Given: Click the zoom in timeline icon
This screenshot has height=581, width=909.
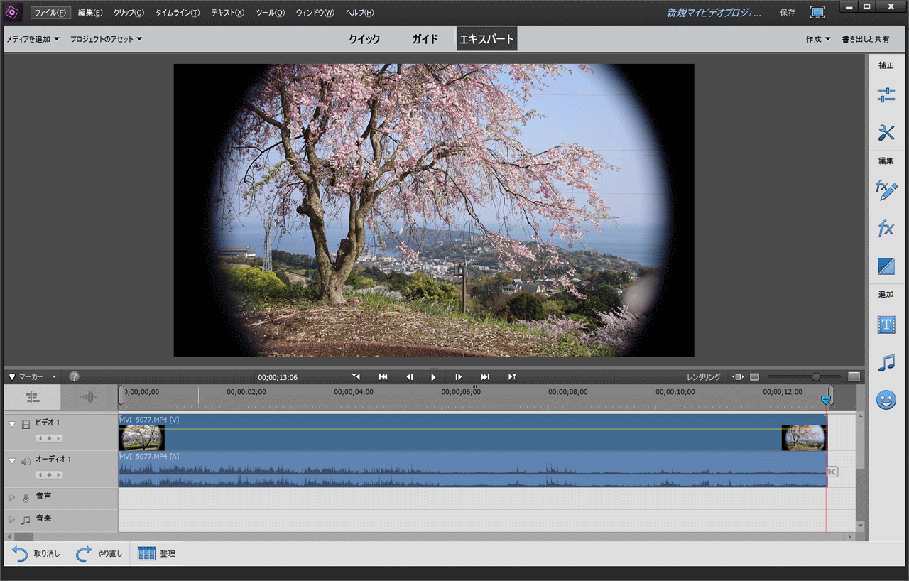Looking at the screenshot, I should click(854, 376).
